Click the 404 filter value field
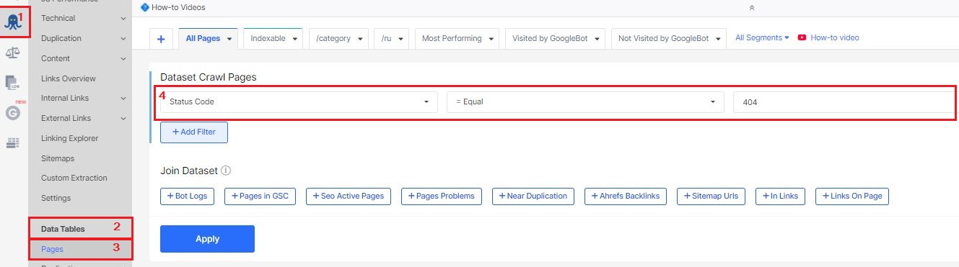959x267 pixels. [846, 102]
